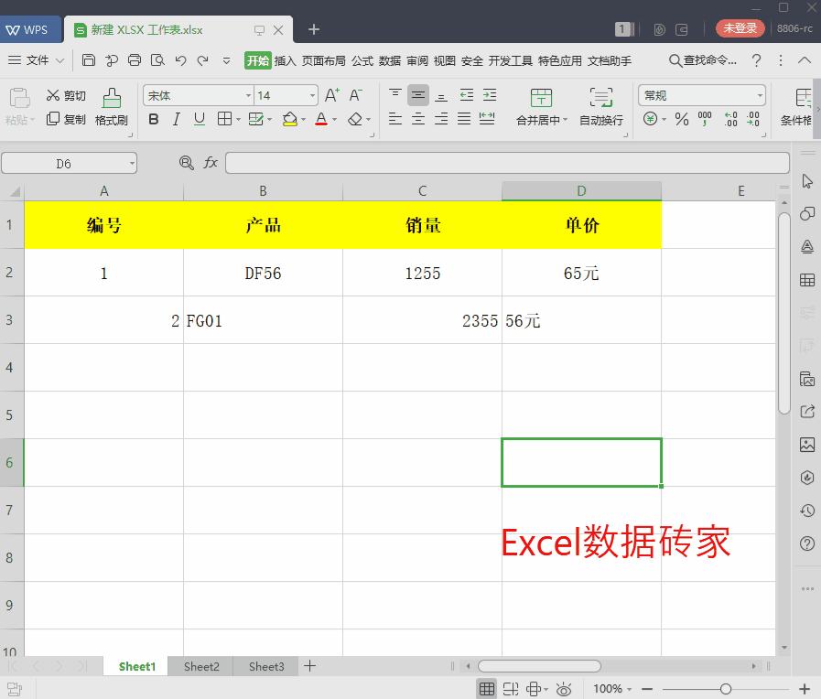Viewport: 821px width, 699px height.
Task: Toggle Bold formatting
Action: 154,119
